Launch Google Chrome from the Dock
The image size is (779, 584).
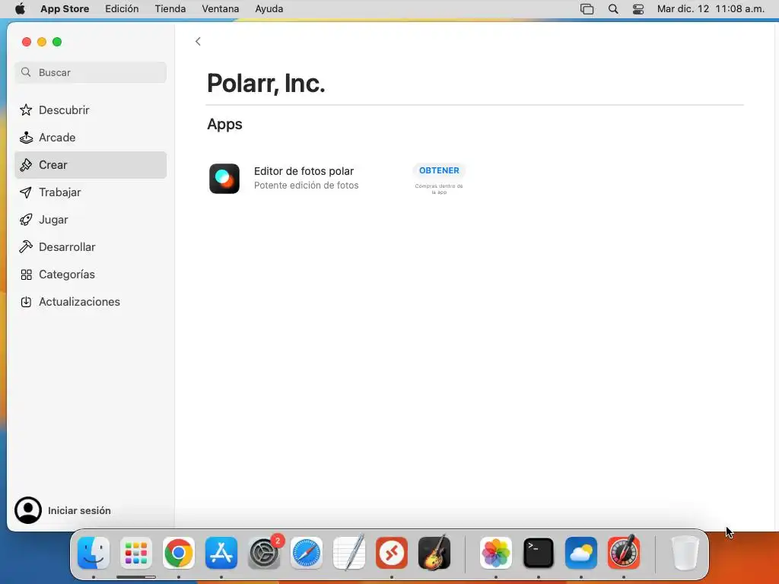point(179,552)
